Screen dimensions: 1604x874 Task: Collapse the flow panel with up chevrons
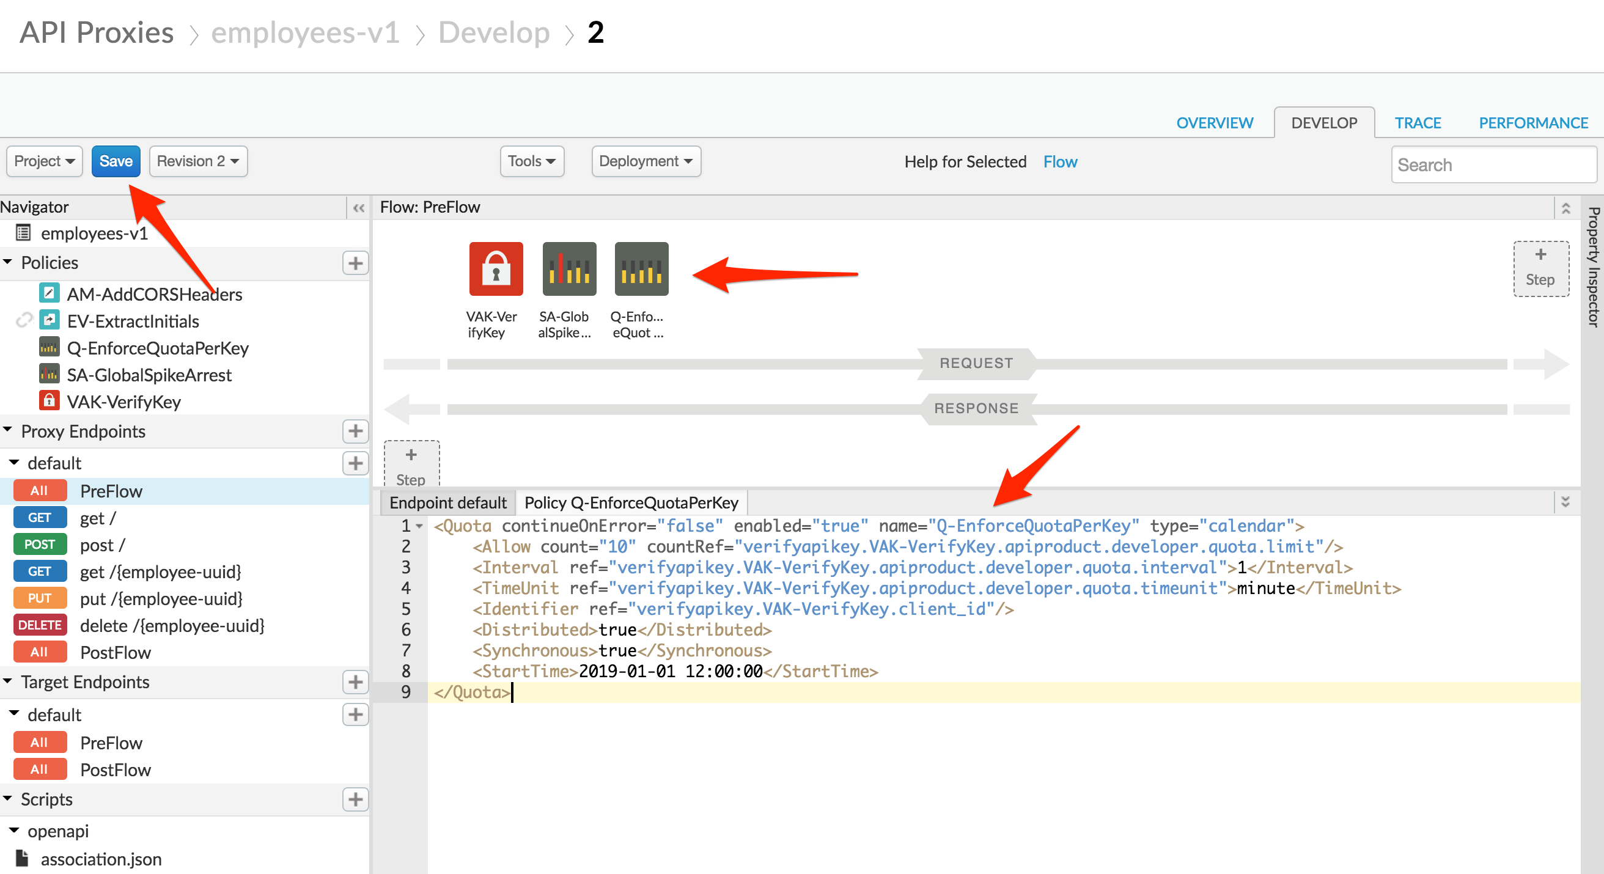click(x=1565, y=208)
